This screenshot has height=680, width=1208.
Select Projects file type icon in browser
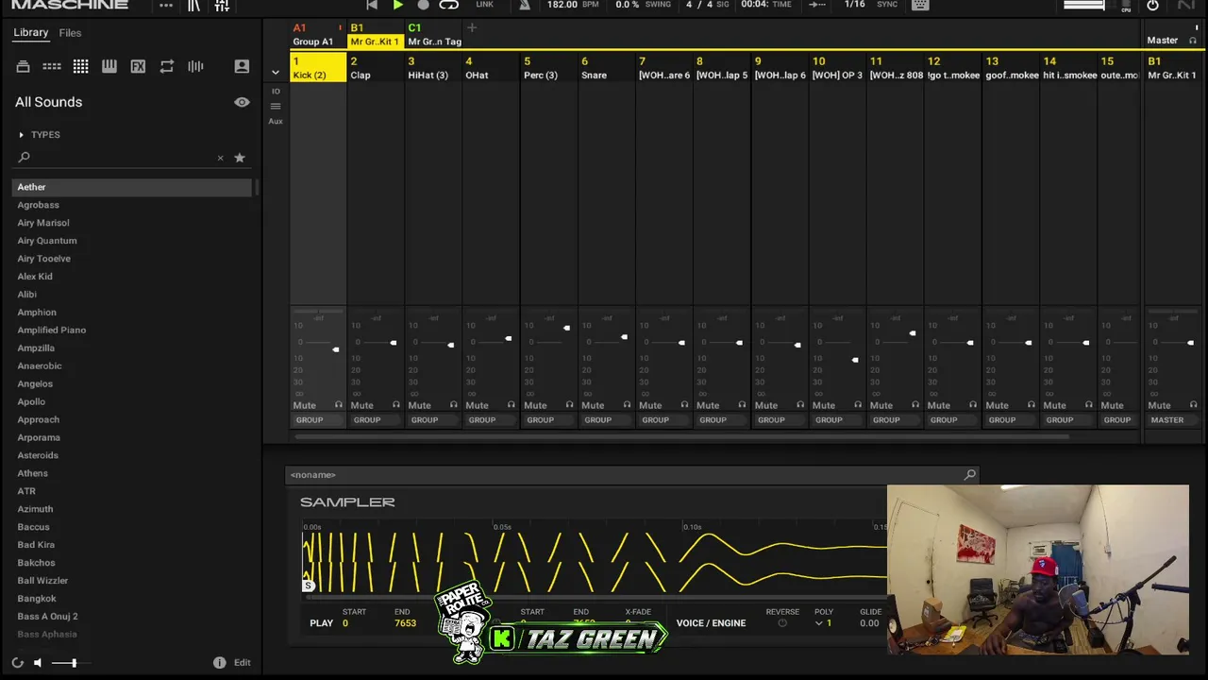tap(23, 66)
